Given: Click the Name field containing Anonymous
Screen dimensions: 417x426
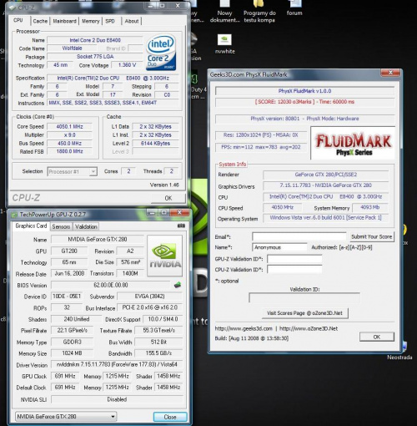Looking at the screenshot, I should click(x=279, y=247).
